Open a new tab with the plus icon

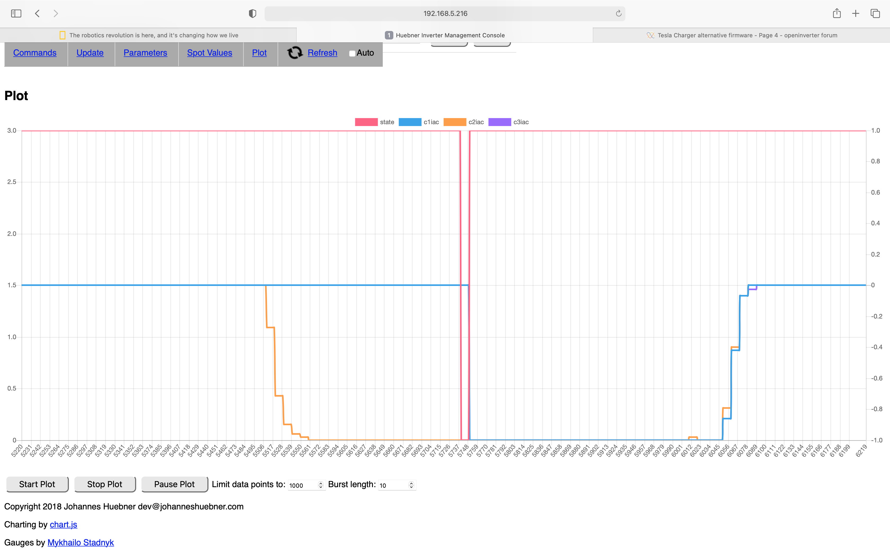coord(856,14)
